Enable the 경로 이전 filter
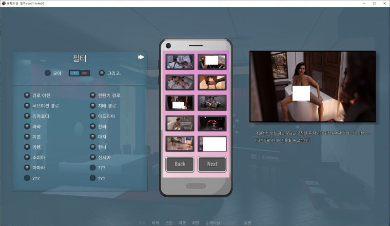The width and height of the screenshot is (390, 226). [27, 95]
